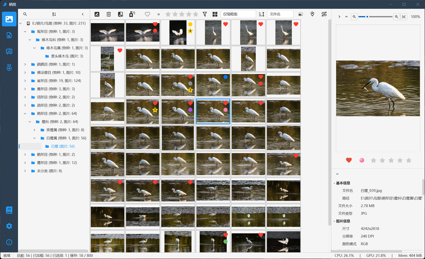Select the first egret thumbnail in grid
The image size is (425, 259).
[107, 32]
